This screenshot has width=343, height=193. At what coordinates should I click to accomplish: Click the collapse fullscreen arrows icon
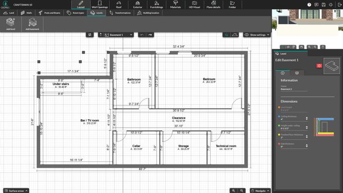pos(331,5)
